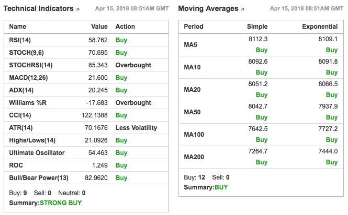Click the Overbought action for STOCHRSI(14)
348x215 pixels.
tap(133, 65)
